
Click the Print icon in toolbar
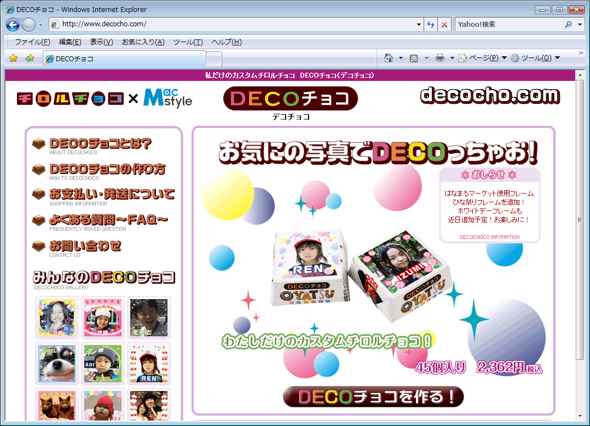(439, 58)
